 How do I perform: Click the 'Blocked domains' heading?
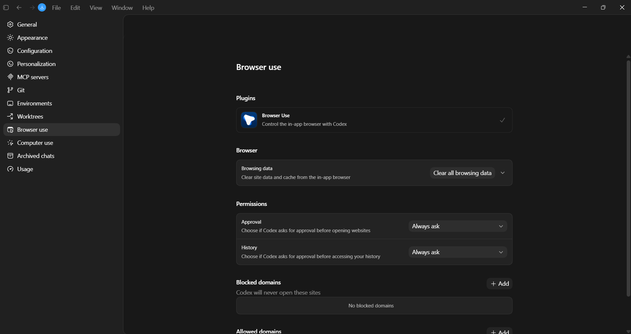(x=259, y=282)
